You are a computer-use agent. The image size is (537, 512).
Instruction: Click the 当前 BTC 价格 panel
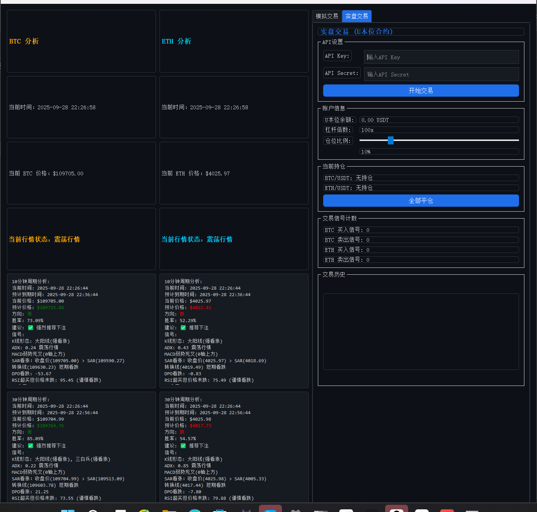[x=81, y=173]
